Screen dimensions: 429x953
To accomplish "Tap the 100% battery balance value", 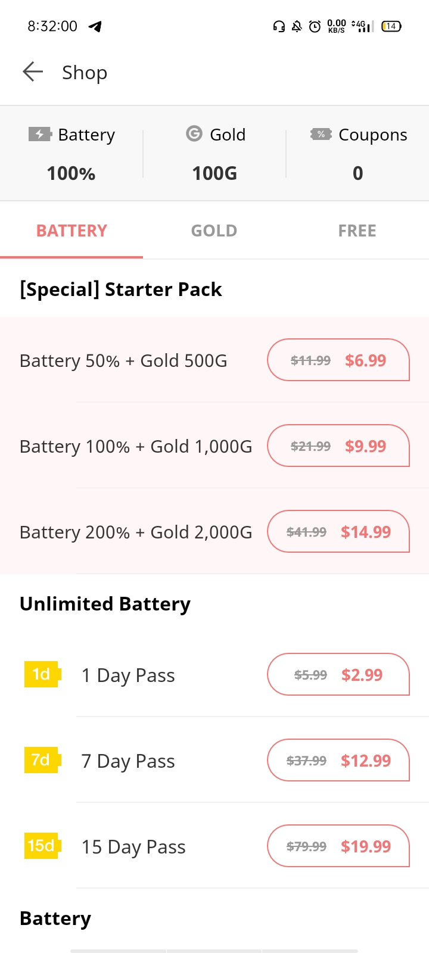I will [x=71, y=173].
